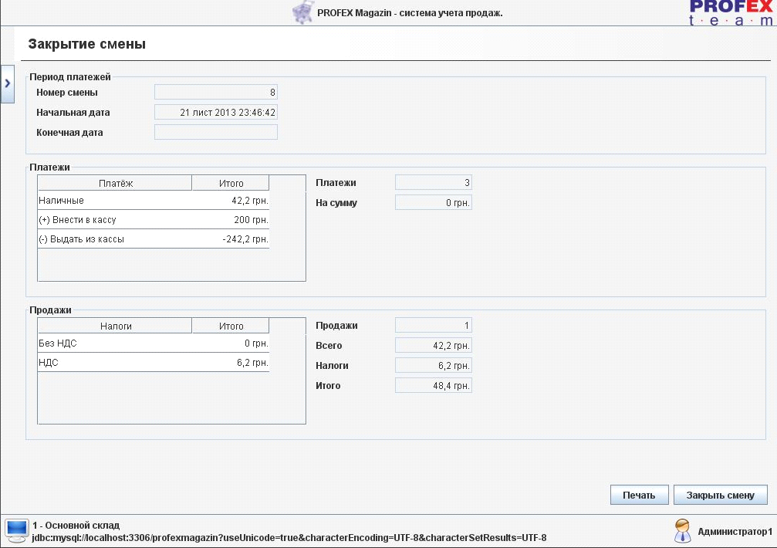Click the Продажи count field showing 1
777x548 pixels.
(x=434, y=326)
